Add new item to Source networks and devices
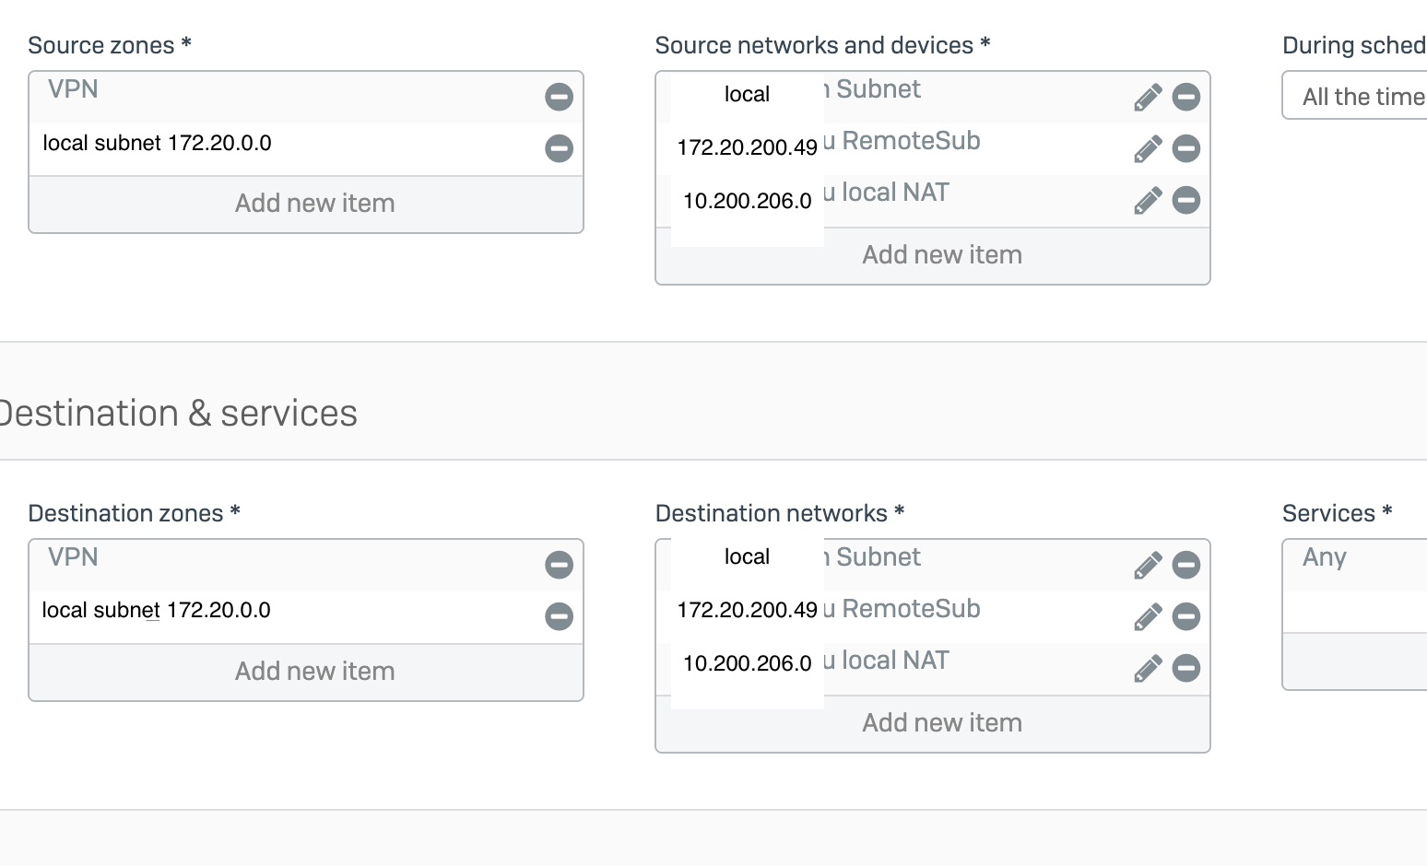The height and width of the screenshot is (866, 1427). pos(941,255)
